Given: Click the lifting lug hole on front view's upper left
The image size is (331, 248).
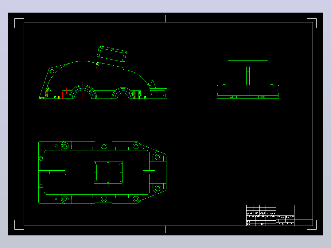Looking at the screenshot, I should click(x=52, y=71).
